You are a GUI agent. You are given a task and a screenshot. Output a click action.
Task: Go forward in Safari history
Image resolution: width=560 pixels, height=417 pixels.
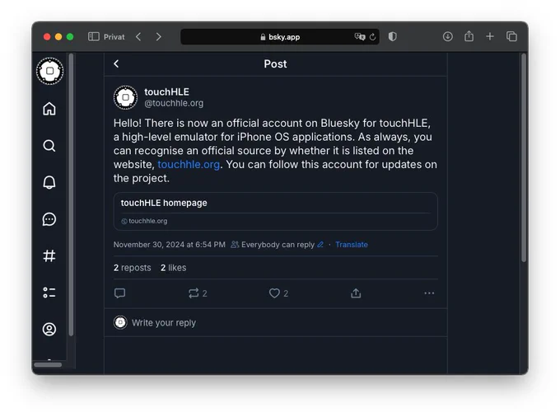point(159,36)
